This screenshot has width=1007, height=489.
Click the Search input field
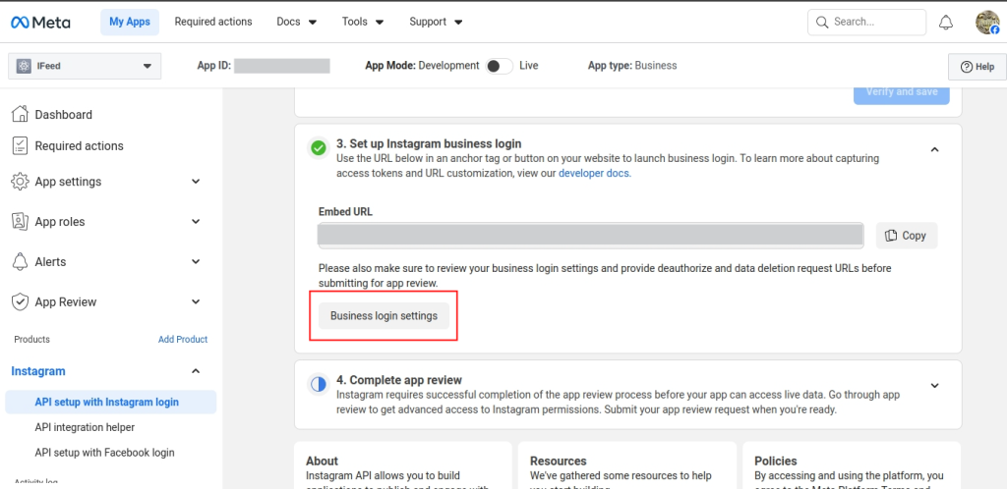pyautogui.click(x=867, y=22)
